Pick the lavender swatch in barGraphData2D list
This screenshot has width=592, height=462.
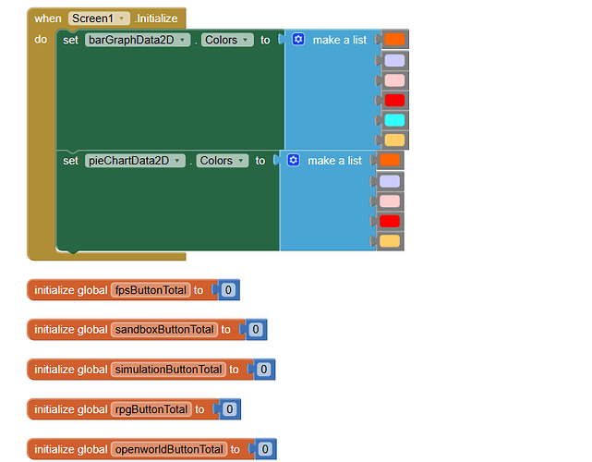coord(394,60)
